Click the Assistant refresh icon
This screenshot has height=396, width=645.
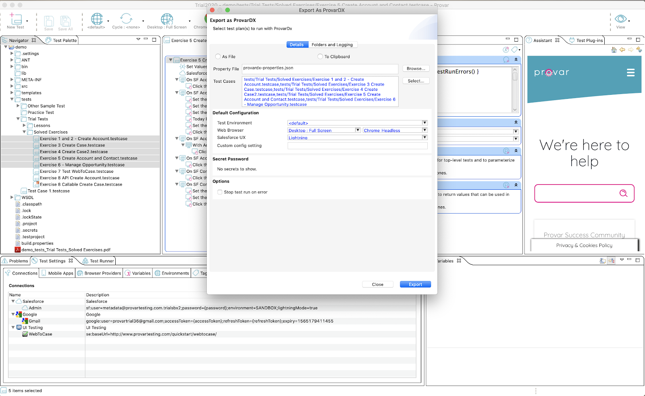(639, 50)
